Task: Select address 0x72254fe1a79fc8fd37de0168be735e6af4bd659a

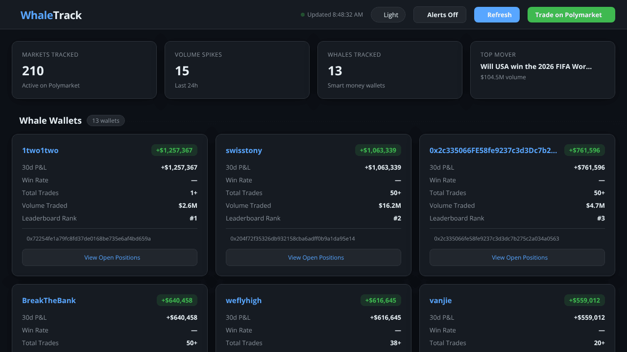Action: (x=89, y=239)
